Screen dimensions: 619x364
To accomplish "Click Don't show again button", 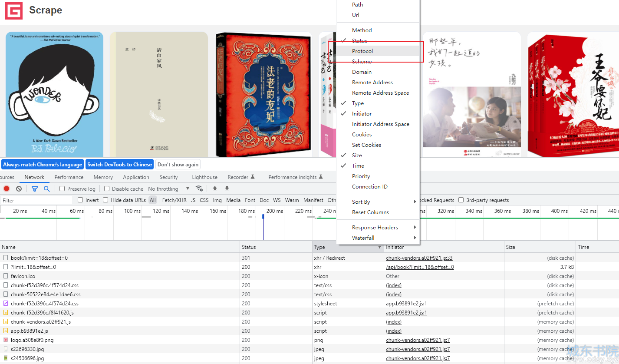I will [178, 164].
